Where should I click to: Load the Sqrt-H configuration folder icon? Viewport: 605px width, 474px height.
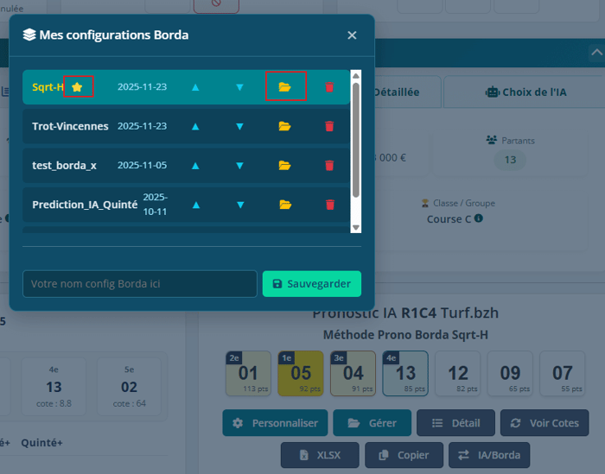284,87
